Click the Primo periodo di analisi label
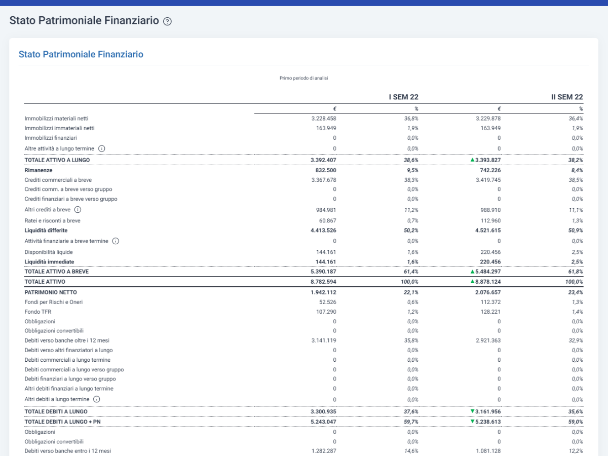The image size is (608, 456). pos(305,78)
